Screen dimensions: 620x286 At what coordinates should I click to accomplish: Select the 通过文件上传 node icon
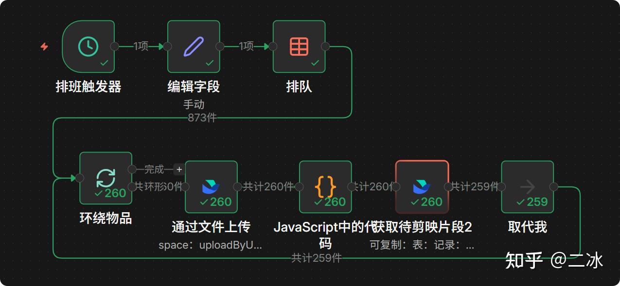(x=211, y=187)
